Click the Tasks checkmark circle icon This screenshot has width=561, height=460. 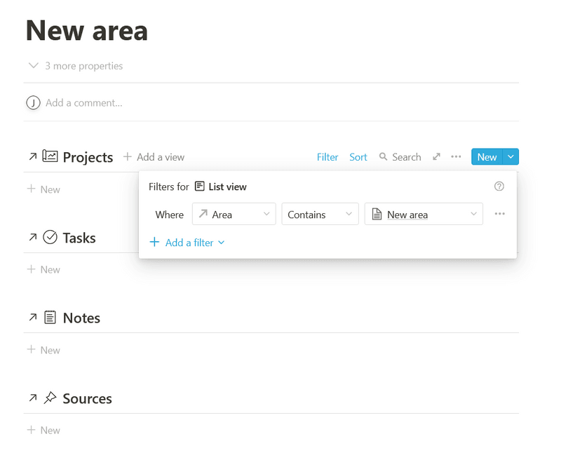pos(50,237)
